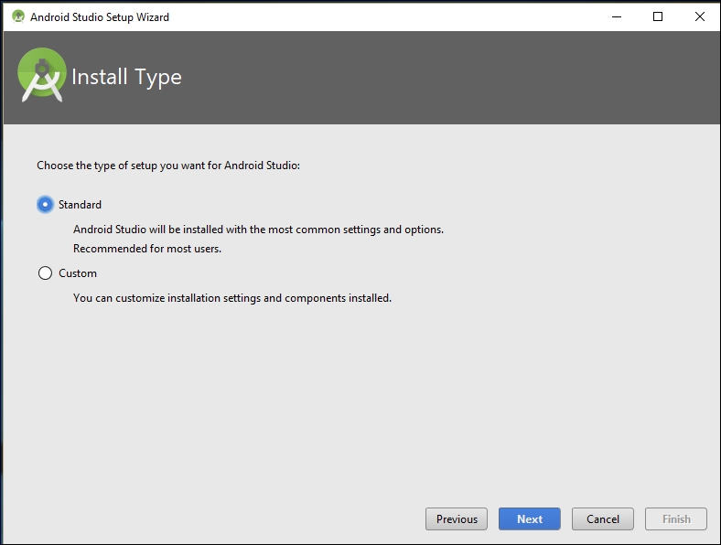Click 'Choose the type of setup' prompt text
This screenshot has height=545, width=721.
pos(168,166)
